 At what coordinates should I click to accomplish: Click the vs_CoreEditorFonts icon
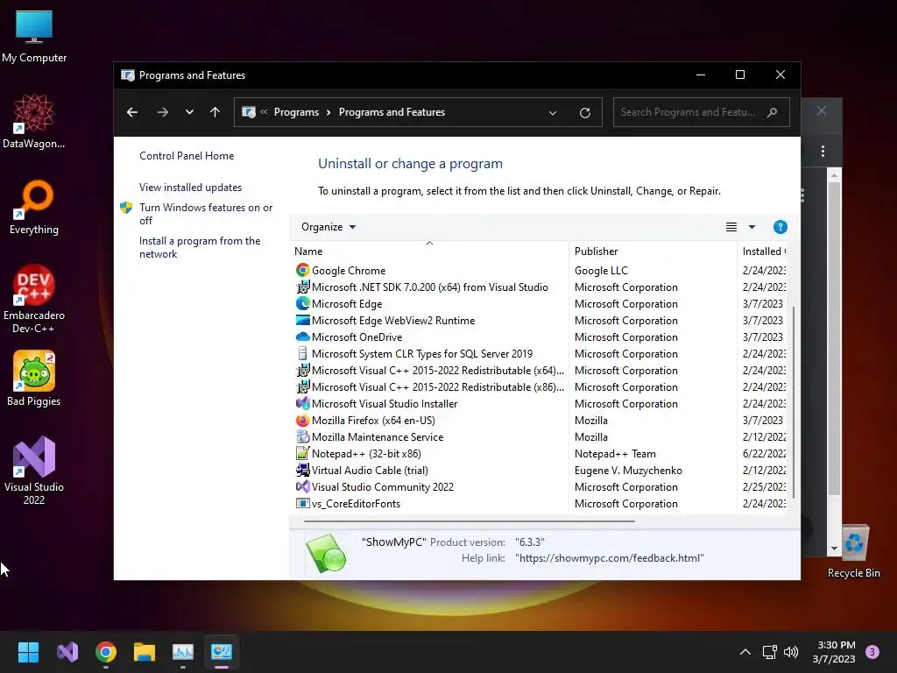302,503
